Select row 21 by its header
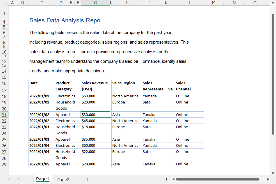 point(4,115)
